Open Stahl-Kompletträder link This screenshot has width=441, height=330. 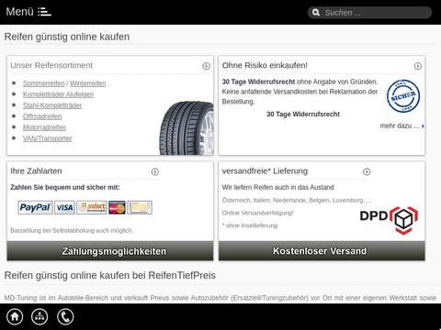(52, 105)
